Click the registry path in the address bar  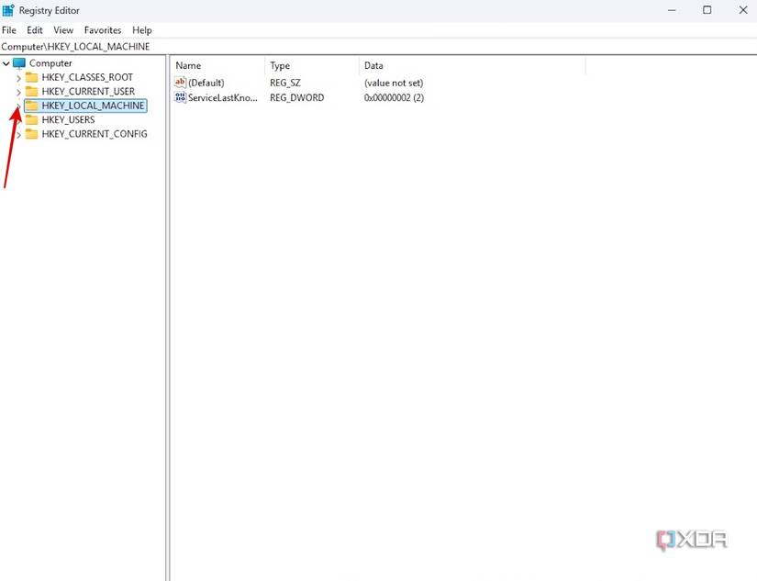(x=76, y=46)
